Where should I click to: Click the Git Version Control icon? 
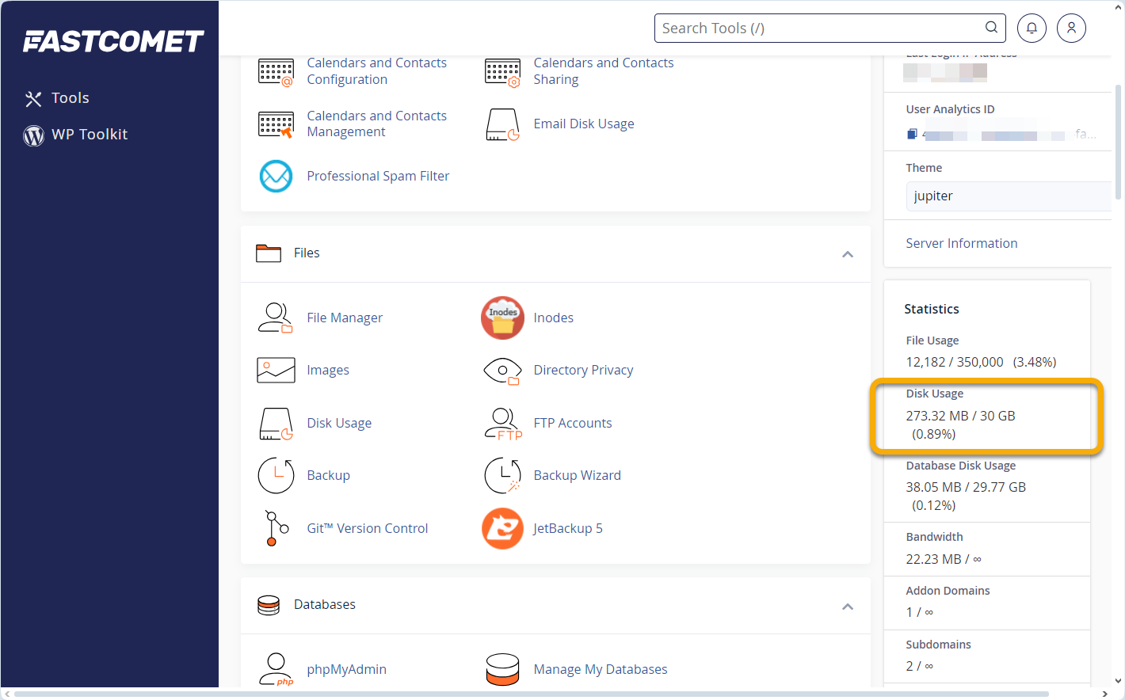click(276, 528)
